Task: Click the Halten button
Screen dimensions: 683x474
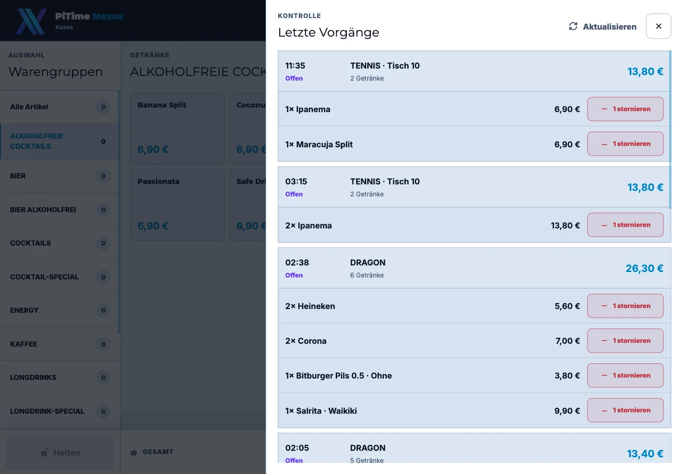Action: click(x=59, y=452)
